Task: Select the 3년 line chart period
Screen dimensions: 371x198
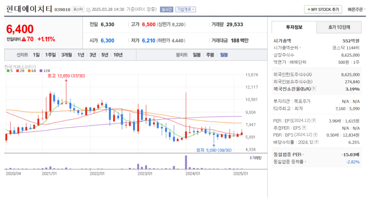Action: [93, 55]
